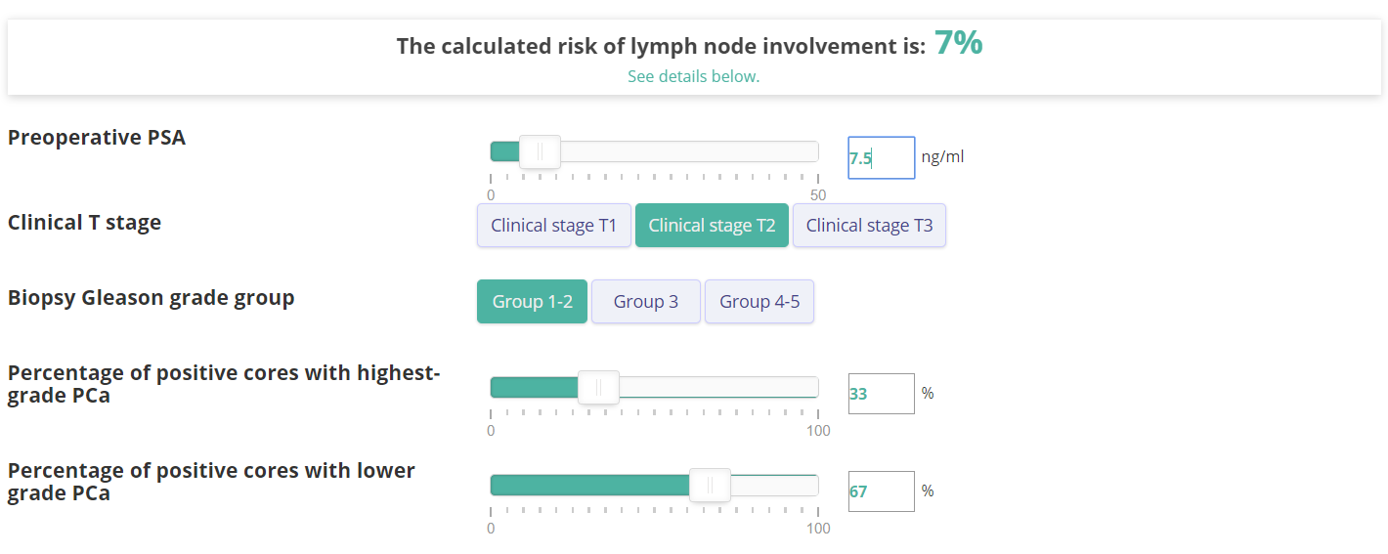
Task: Click the 'Clinical T stage' label
Action: (x=85, y=223)
